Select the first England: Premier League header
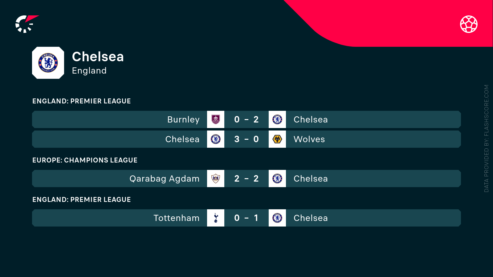The width and height of the screenshot is (493, 277). pos(81,101)
